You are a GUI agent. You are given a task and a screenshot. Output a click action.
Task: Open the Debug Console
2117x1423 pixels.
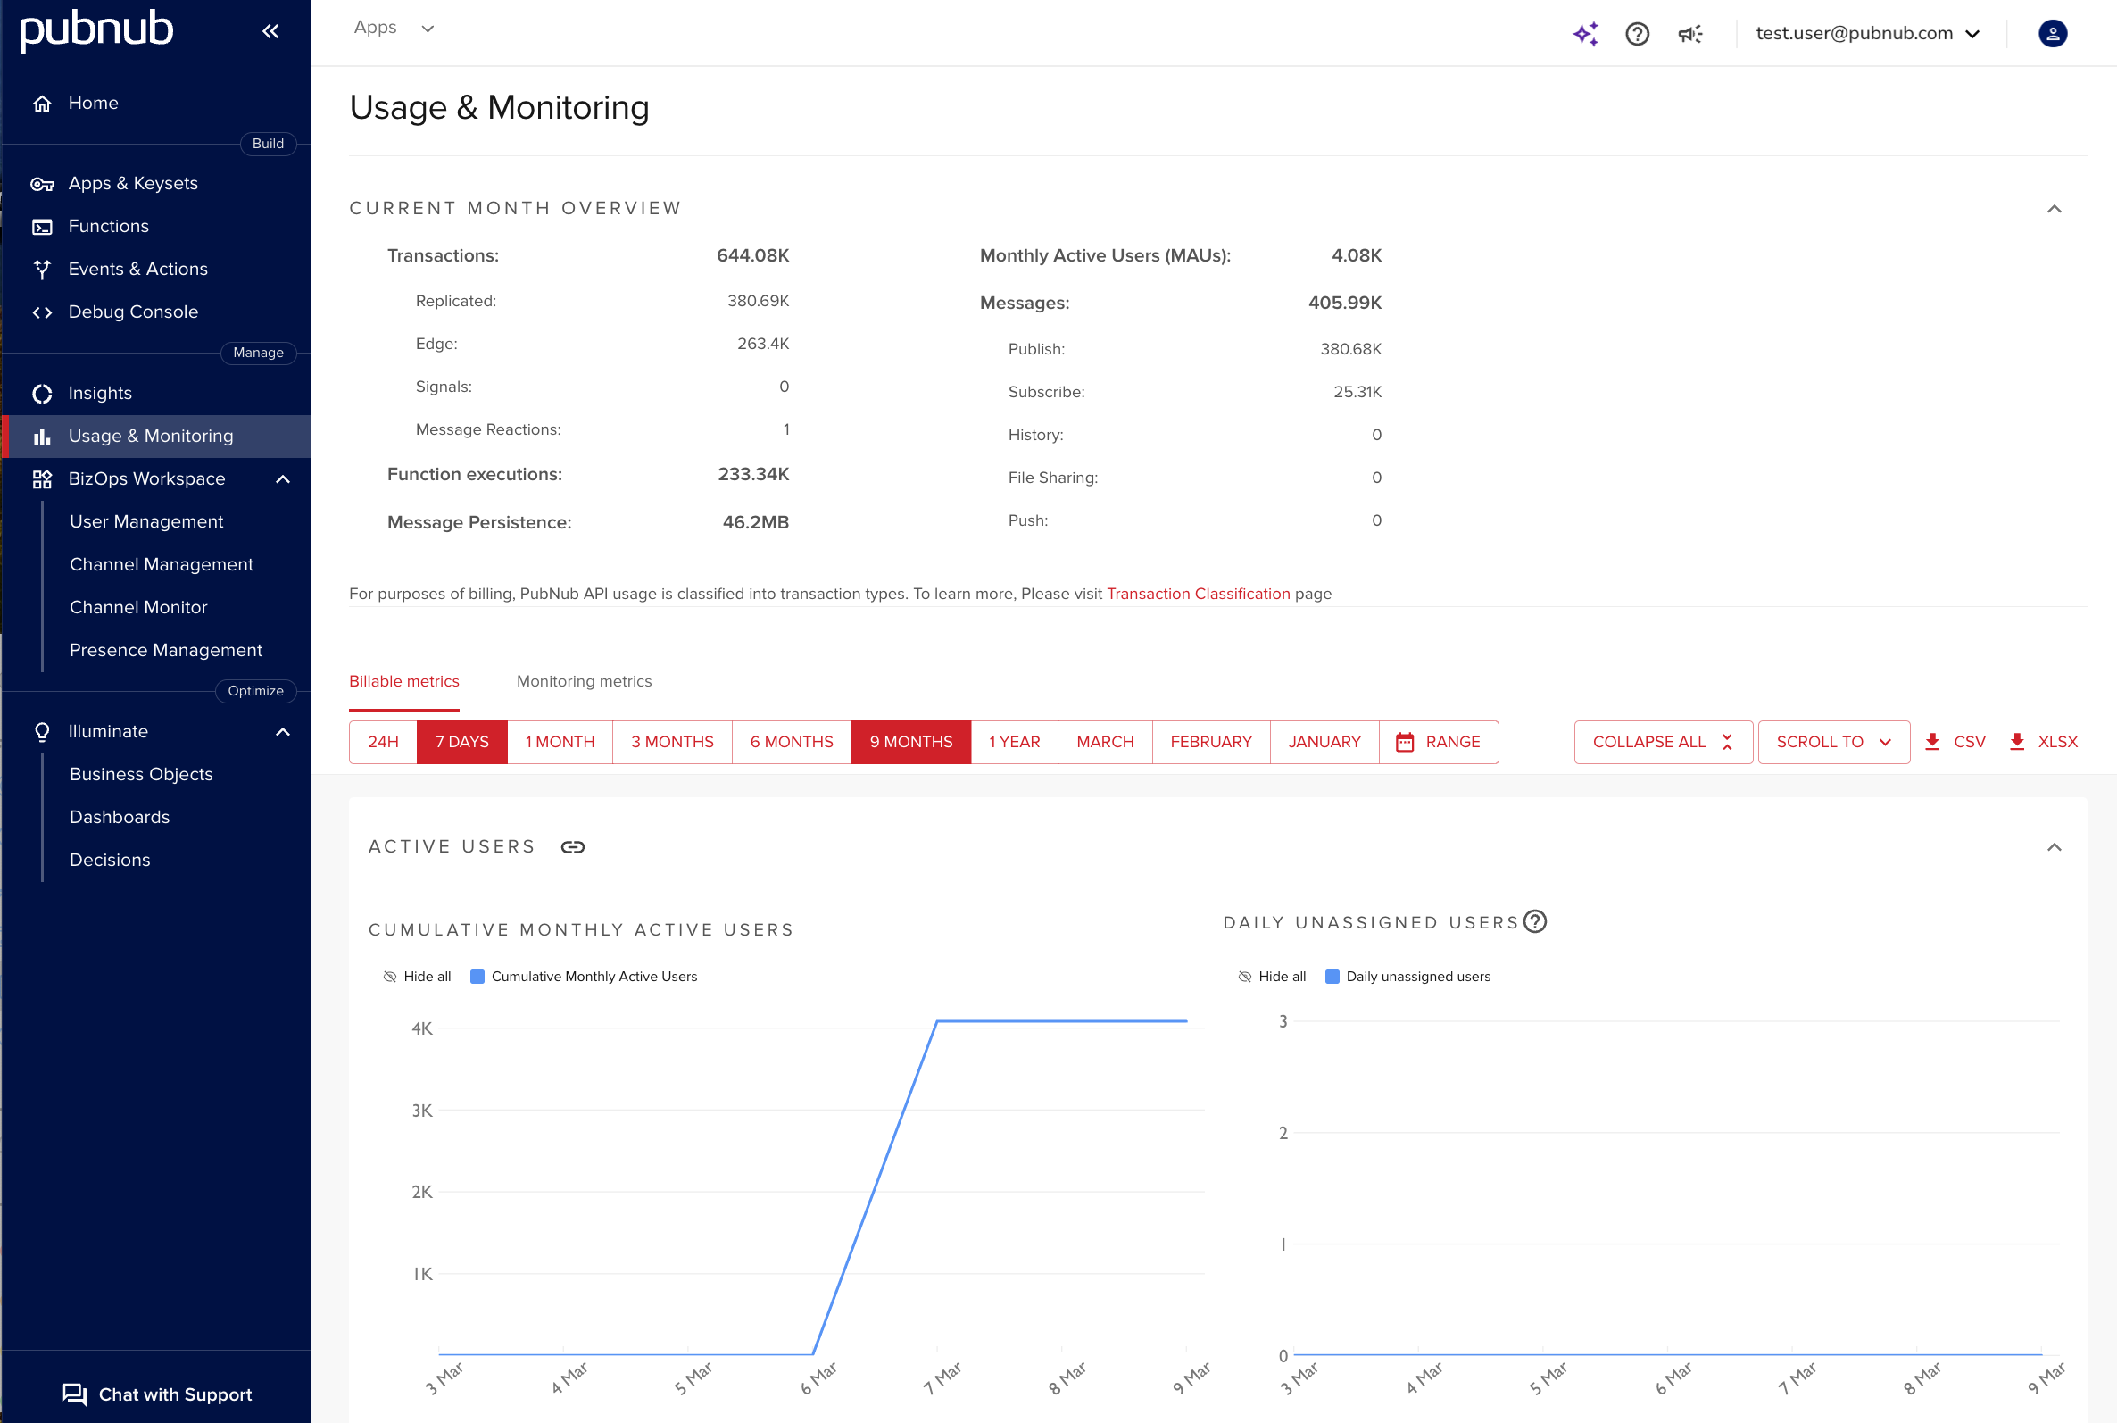click(x=132, y=312)
